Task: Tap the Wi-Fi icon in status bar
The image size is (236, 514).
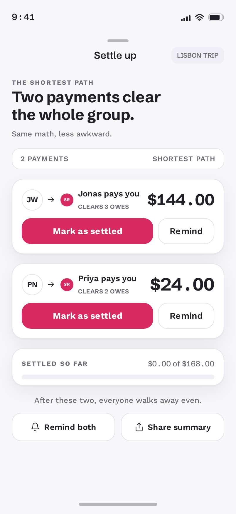Action: coord(200,18)
